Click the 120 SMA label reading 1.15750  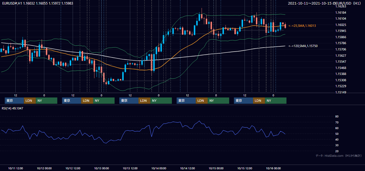[303, 46]
